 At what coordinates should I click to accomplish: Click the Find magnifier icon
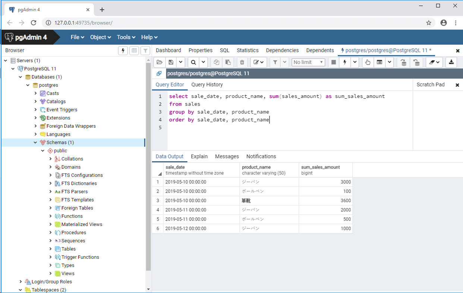(193, 62)
